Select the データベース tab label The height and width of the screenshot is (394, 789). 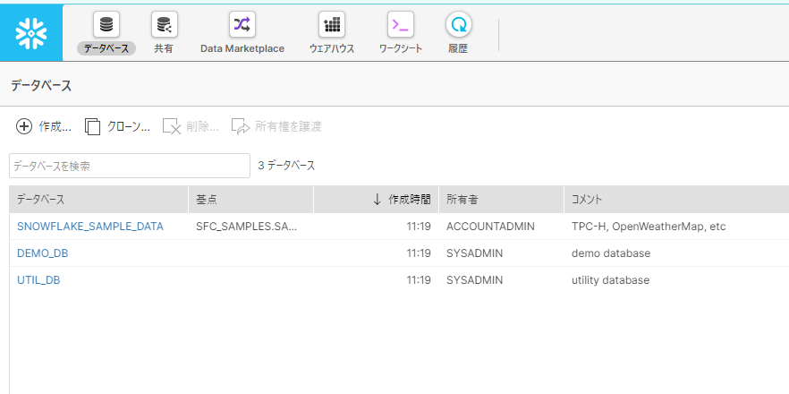coord(106,48)
